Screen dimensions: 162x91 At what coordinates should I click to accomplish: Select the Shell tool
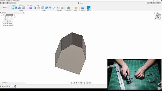(x=43, y=8)
